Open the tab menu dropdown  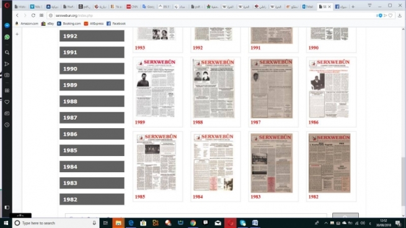pyautogui.click(x=369, y=6)
